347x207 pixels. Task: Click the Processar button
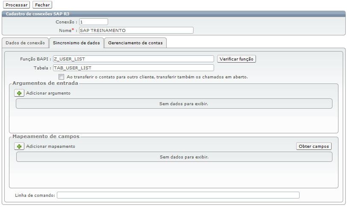[x=17, y=5]
